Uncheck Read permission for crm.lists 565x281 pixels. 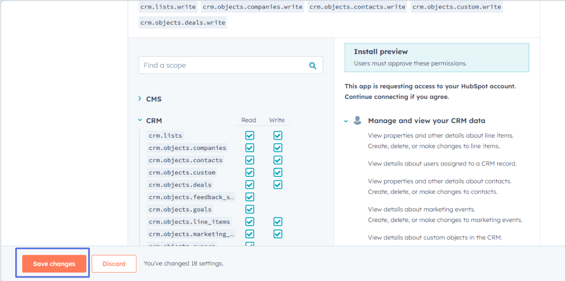[249, 135]
